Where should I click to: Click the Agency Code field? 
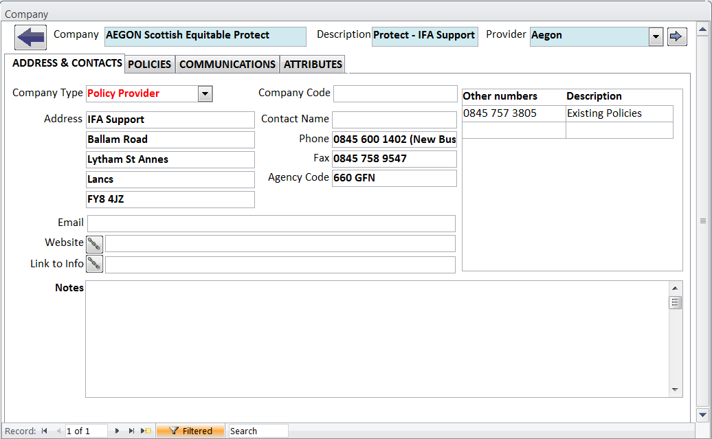(394, 178)
